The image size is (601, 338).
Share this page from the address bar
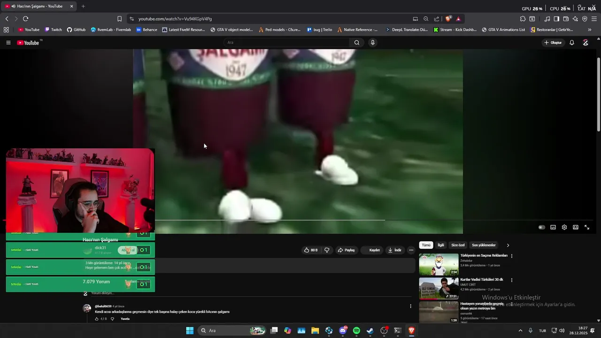click(437, 19)
